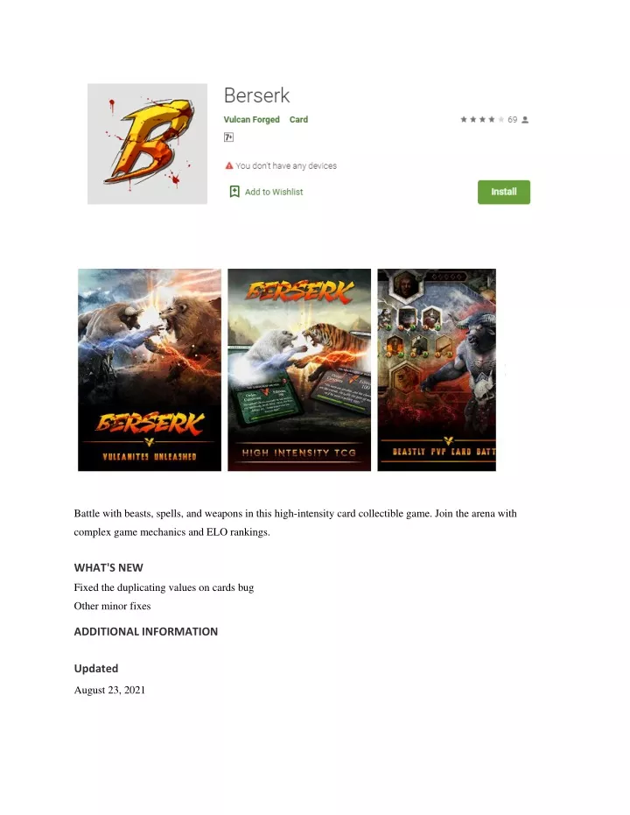Click the first rating star

pyautogui.click(x=463, y=120)
